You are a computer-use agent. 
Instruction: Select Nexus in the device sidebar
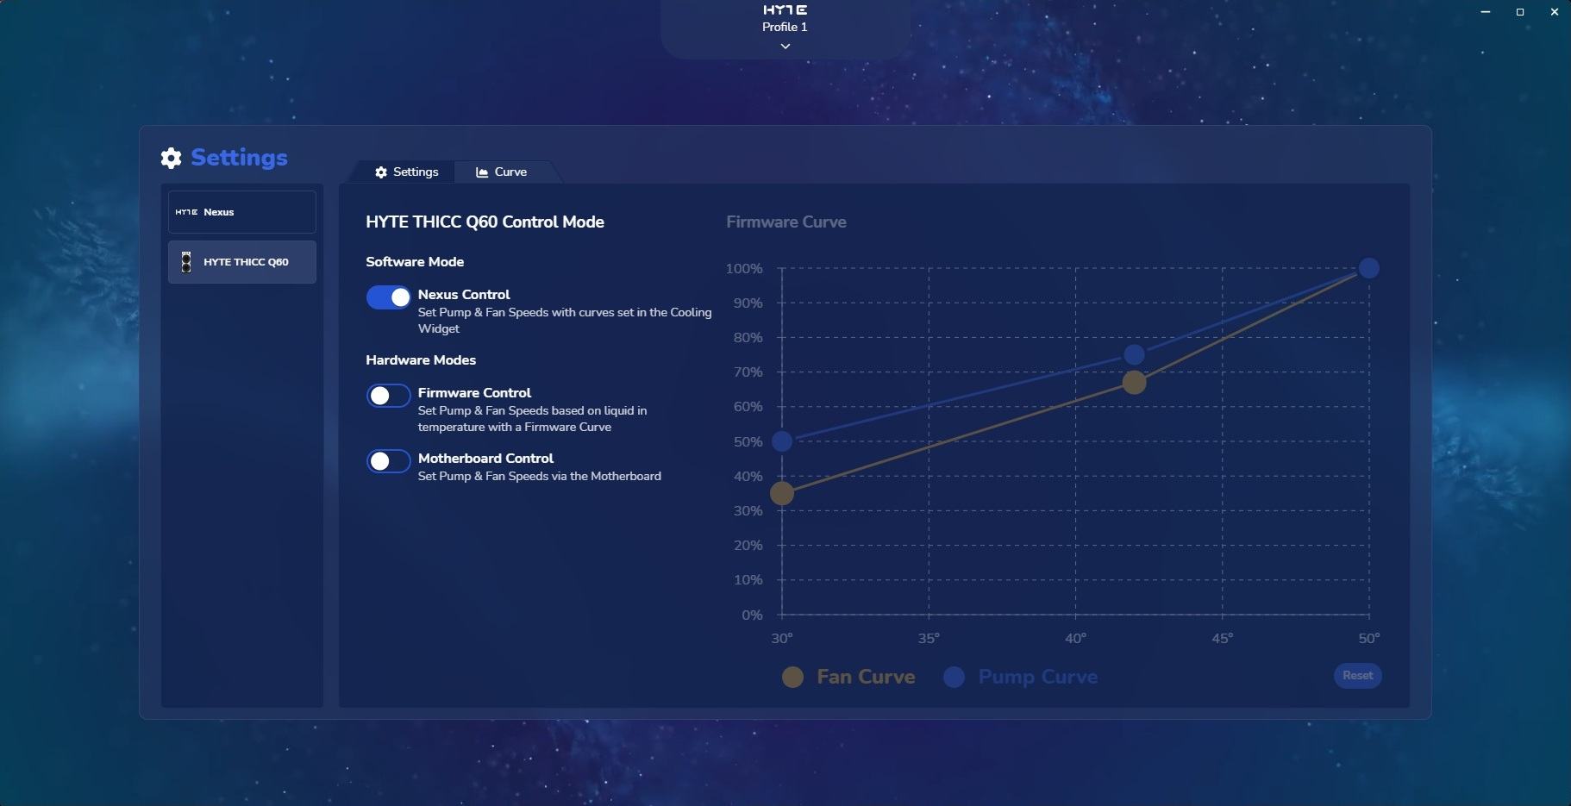coord(242,212)
